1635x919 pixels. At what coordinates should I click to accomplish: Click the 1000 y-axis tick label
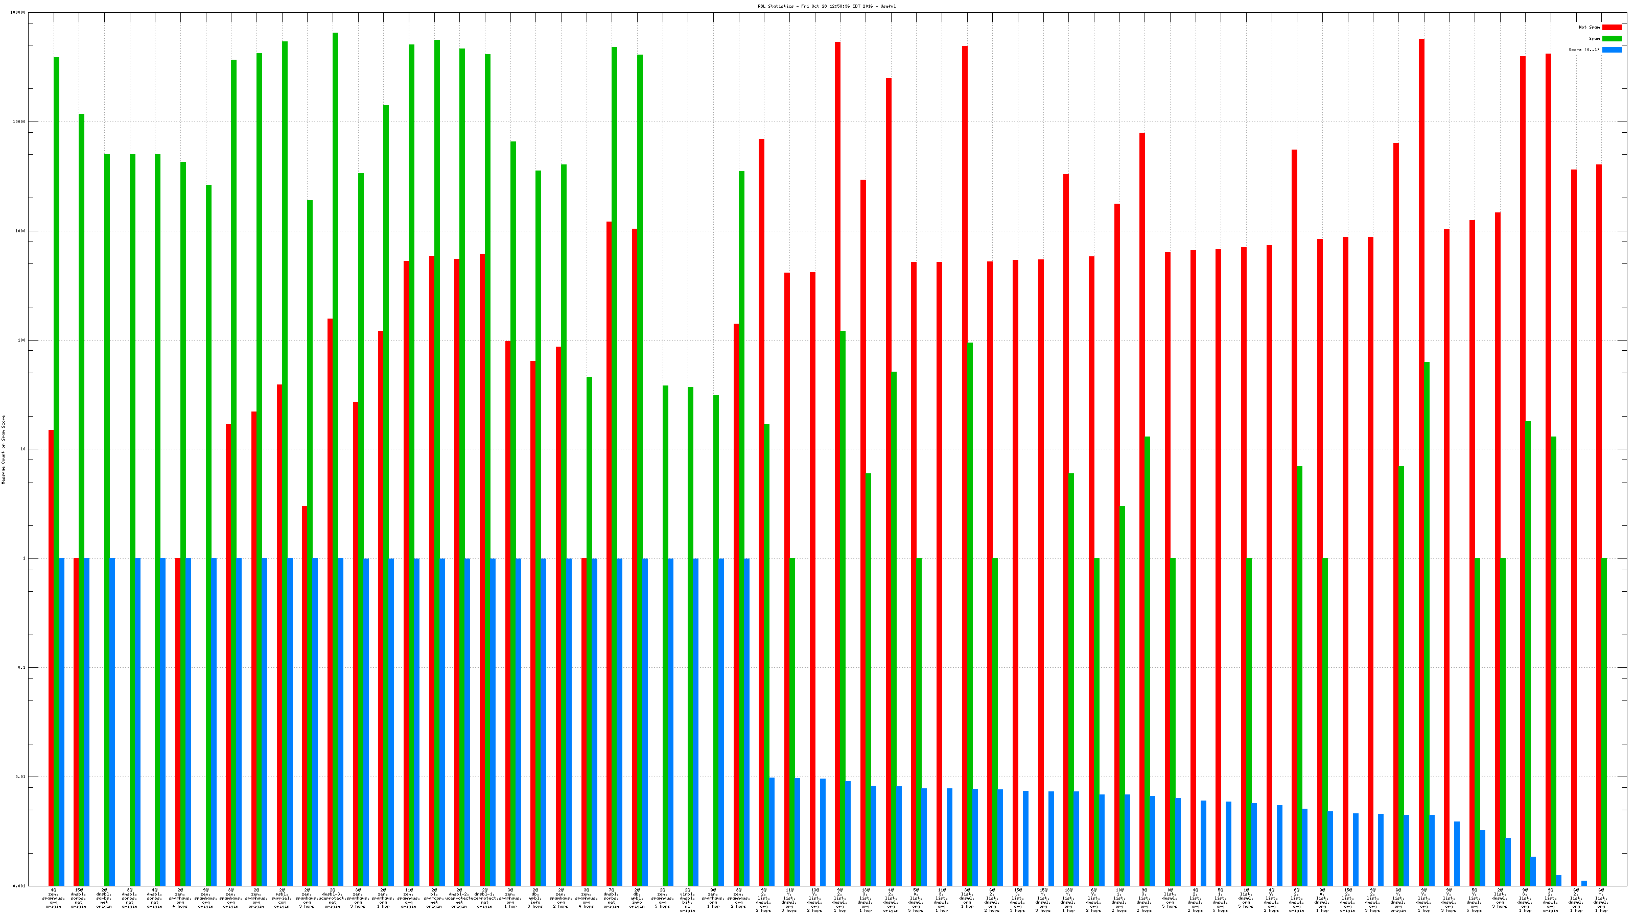click(x=21, y=231)
